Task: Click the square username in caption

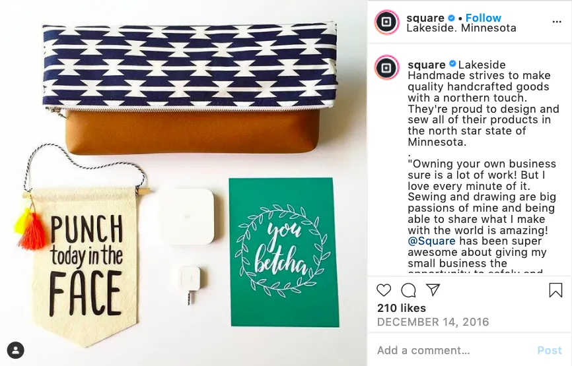Action: point(427,65)
